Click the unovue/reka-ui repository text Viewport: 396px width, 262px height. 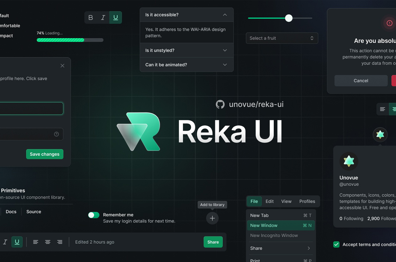point(256,104)
